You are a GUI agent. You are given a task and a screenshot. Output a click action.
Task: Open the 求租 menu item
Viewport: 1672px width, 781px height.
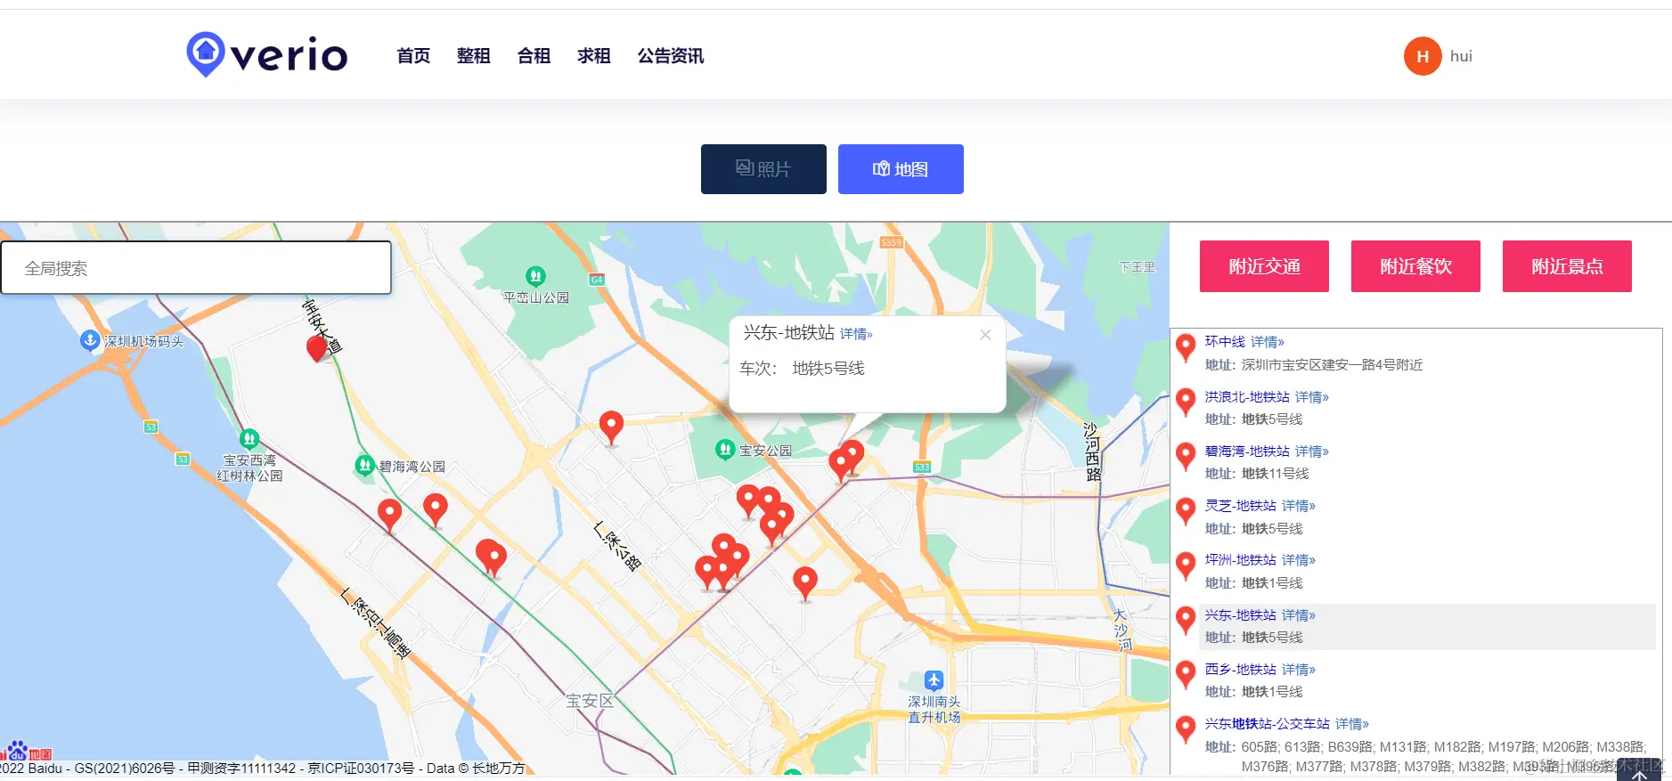pos(593,56)
